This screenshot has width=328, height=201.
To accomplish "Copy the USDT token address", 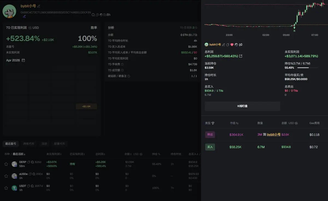I will [x=28, y=186].
